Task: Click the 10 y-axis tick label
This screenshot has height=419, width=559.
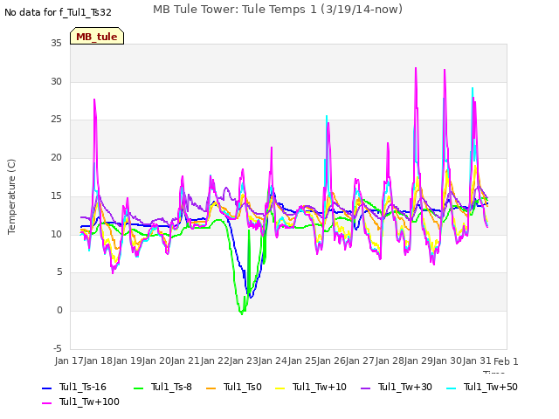Action: tap(56, 234)
